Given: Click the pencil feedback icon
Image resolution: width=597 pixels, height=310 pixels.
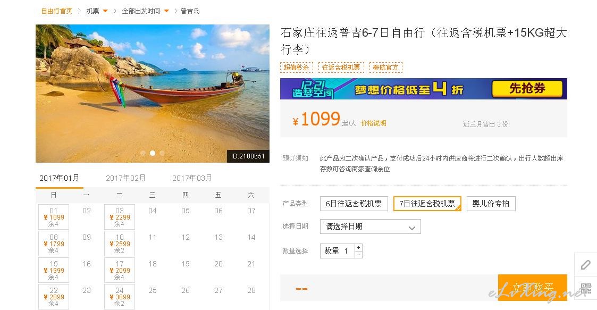Looking at the screenshot, I should click(x=586, y=265).
